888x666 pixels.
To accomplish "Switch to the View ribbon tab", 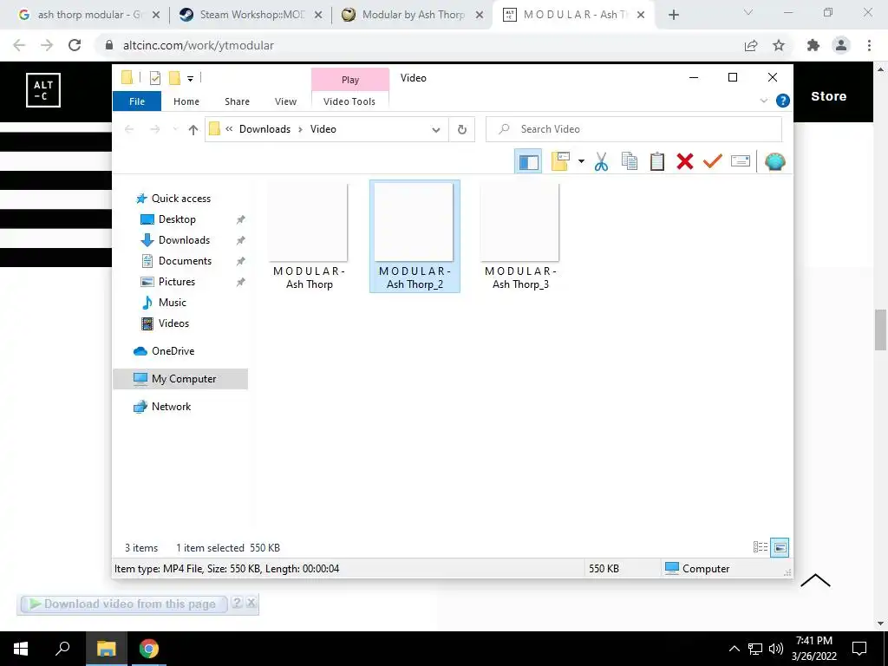I will (x=285, y=101).
